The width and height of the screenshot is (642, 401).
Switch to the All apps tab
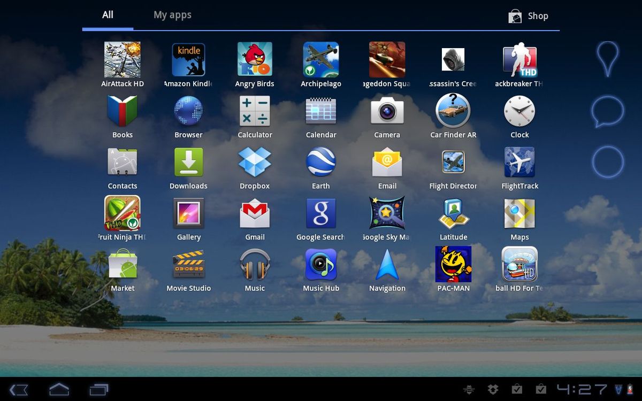108,15
